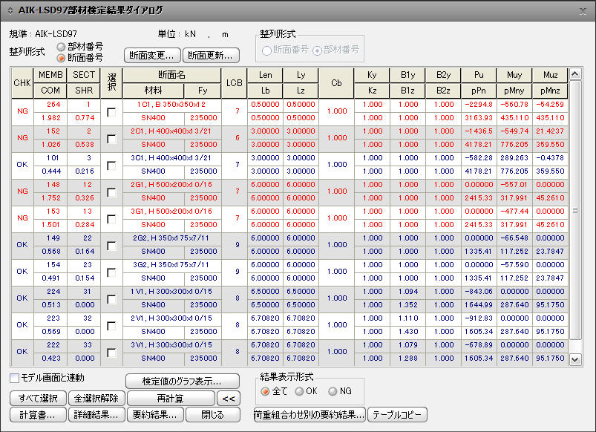Select the NG result display radio button
This screenshot has width=596, height=432.
point(333,391)
